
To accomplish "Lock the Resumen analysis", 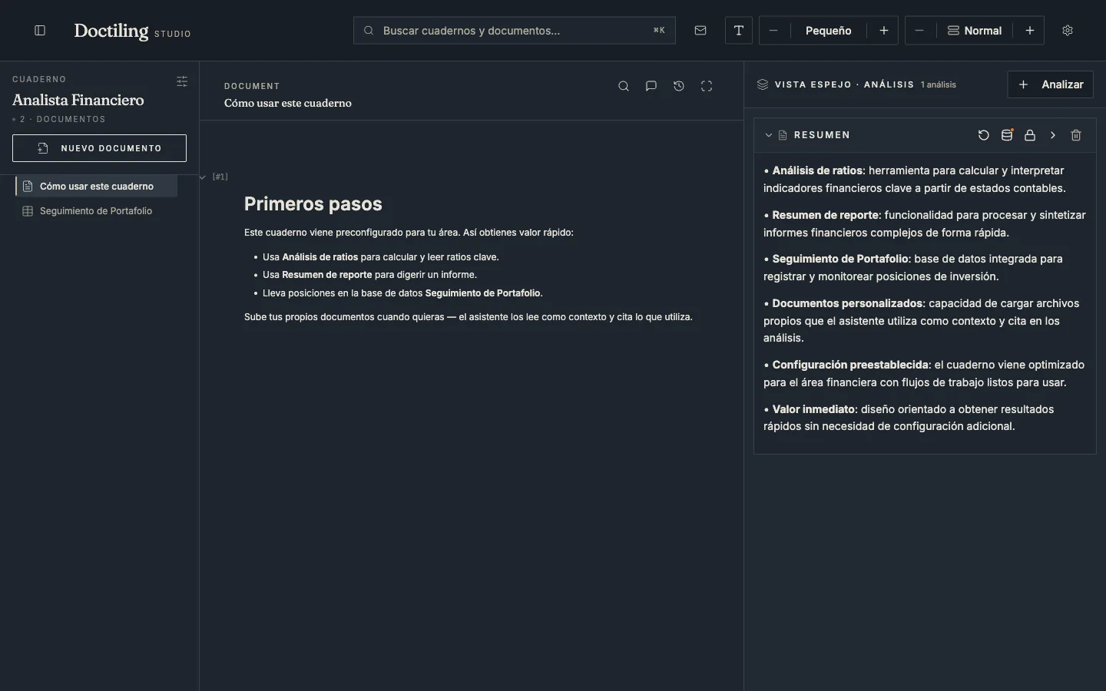I will [1030, 135].
